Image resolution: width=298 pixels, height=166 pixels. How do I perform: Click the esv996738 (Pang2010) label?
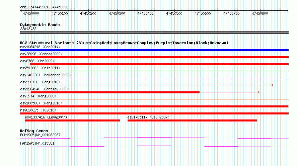point(40,82)
